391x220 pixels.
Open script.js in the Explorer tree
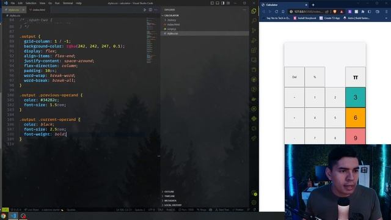tap(205, 29)
